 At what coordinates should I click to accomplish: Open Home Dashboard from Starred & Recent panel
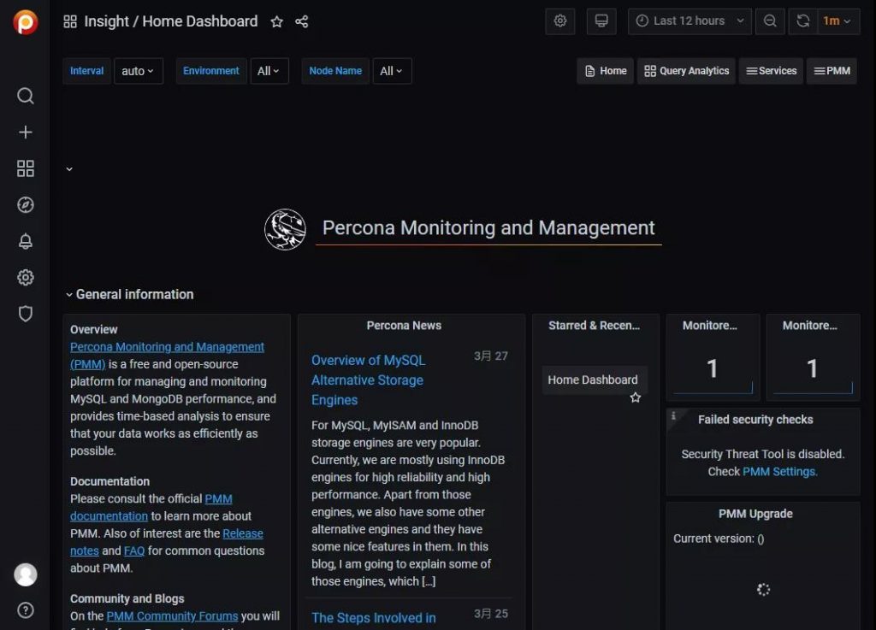tap(593, 380)
